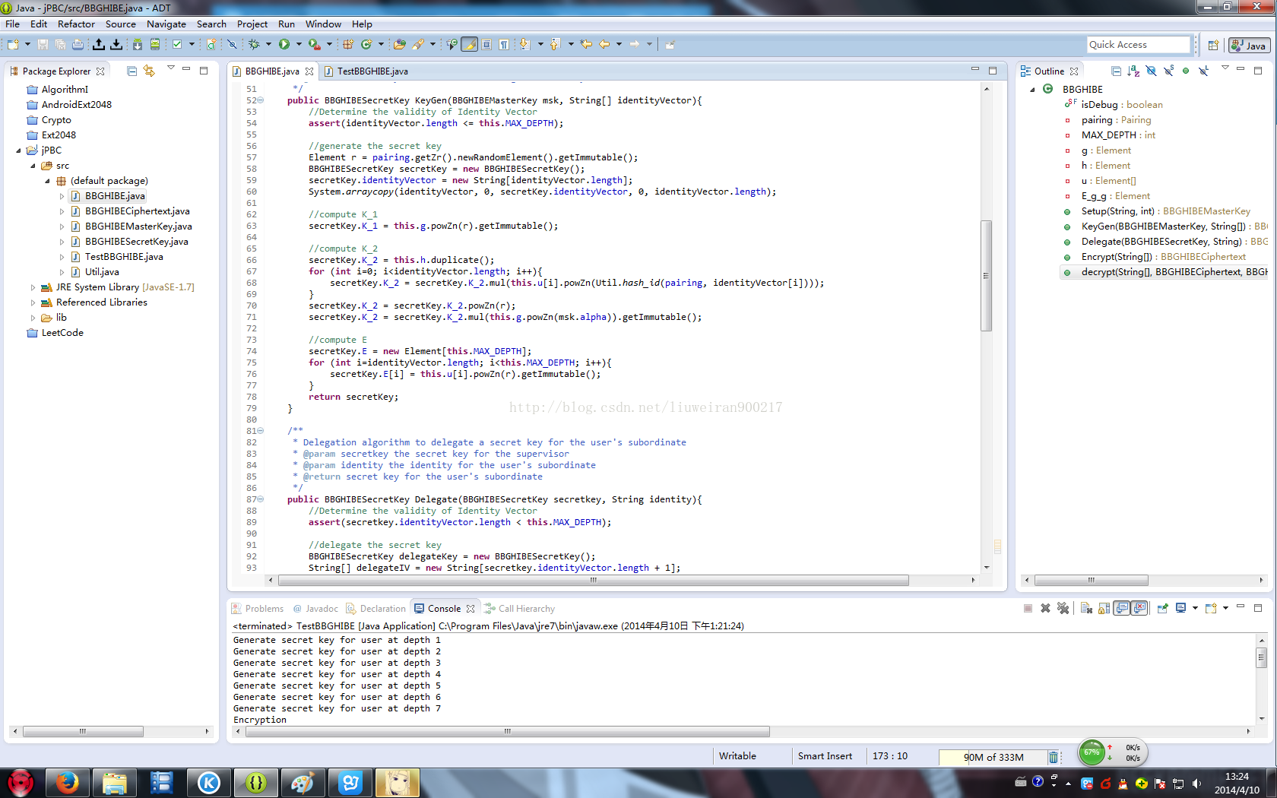
Task: Go to Last Edit Location icon
Action: click(x=586, y=45)
